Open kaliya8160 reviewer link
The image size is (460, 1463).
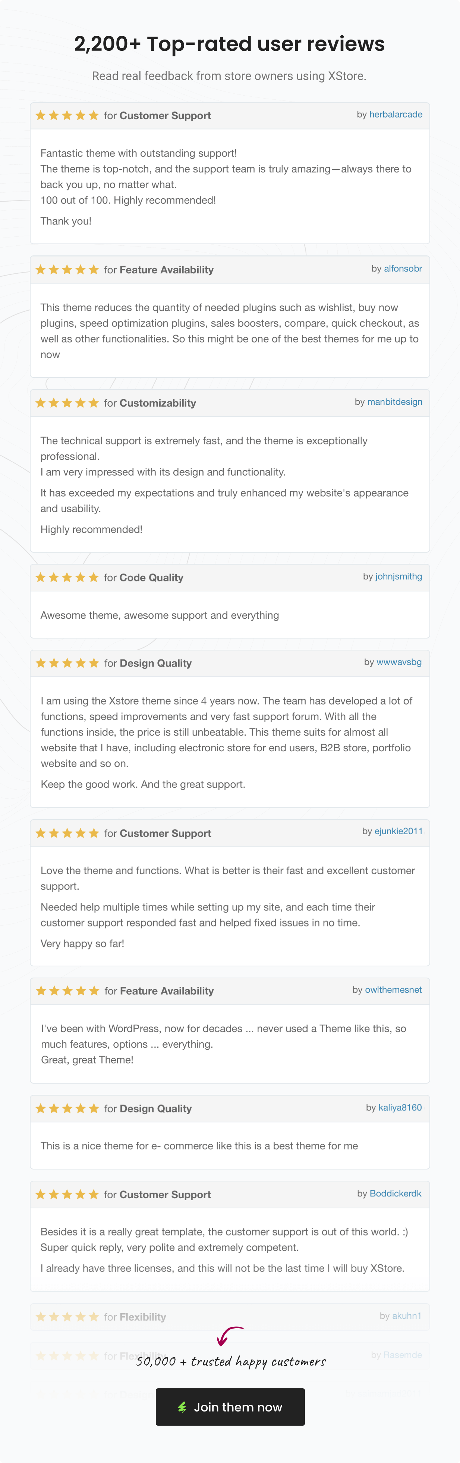click(x=400, y=1108)
